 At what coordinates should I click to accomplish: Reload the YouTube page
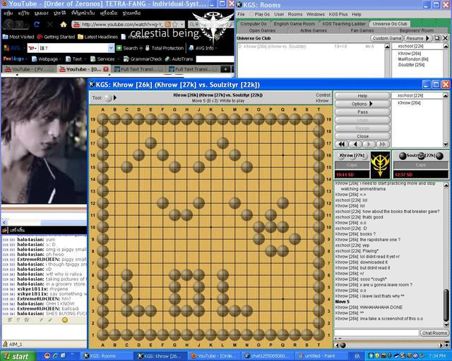[x=36, y=25]
